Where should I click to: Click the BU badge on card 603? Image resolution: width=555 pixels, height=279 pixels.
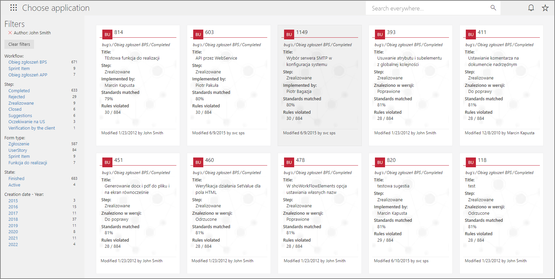pos(198,34)
